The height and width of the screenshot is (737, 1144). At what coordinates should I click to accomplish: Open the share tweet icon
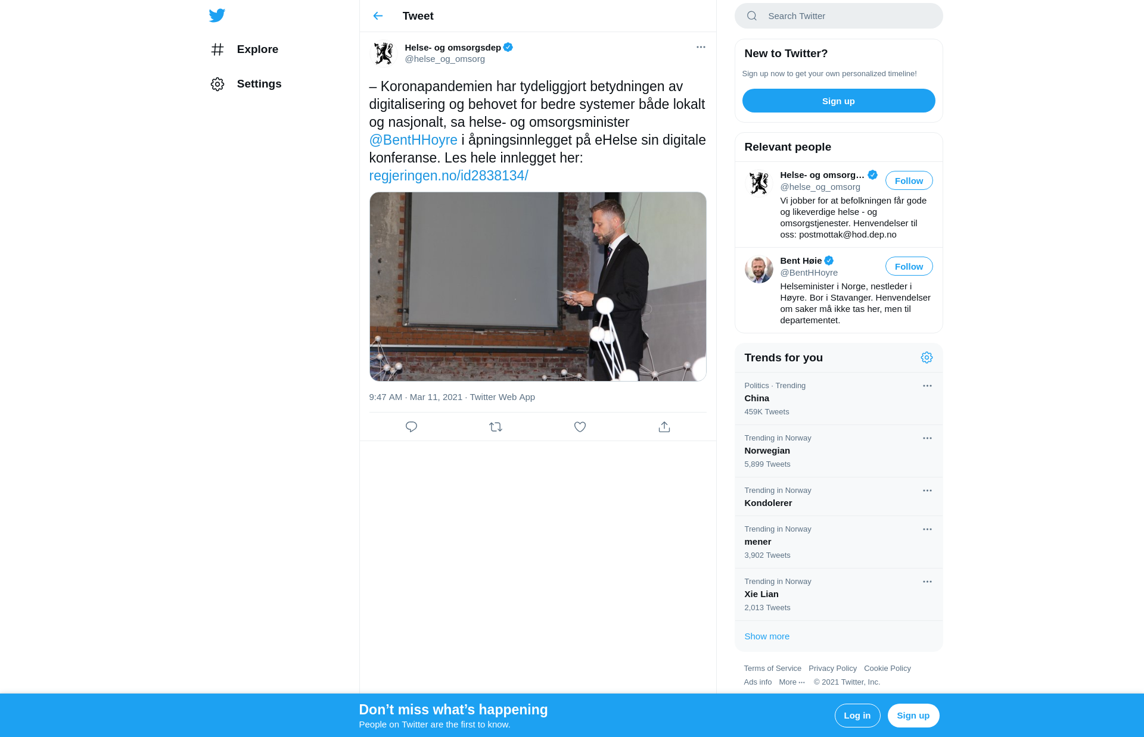[664, 427]
